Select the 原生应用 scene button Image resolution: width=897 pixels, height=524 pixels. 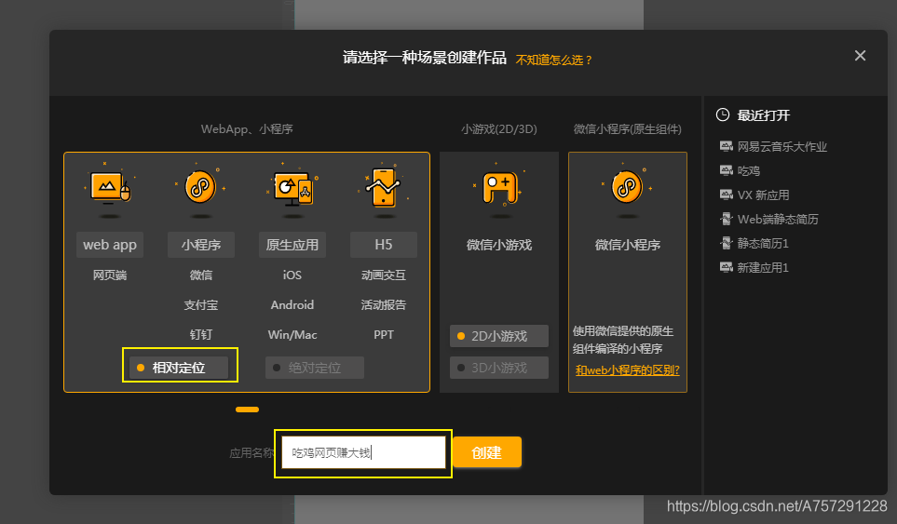click(x=292, y=245)
